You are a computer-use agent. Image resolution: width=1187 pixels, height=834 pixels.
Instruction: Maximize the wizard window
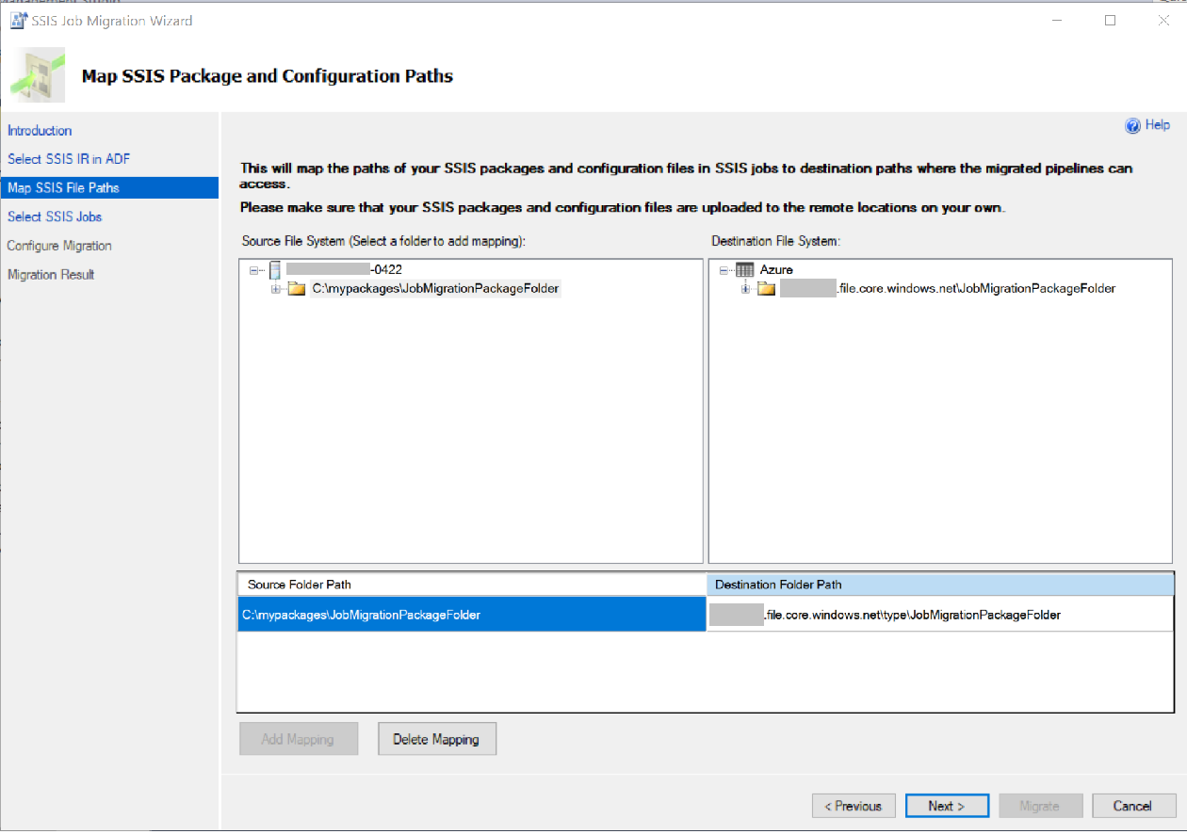(1110, 20)
